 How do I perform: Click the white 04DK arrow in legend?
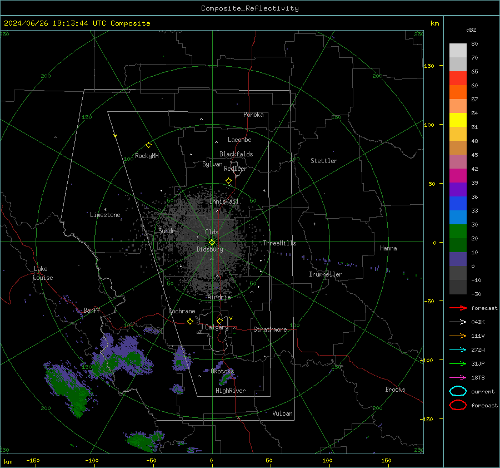[x=458, y=322]
